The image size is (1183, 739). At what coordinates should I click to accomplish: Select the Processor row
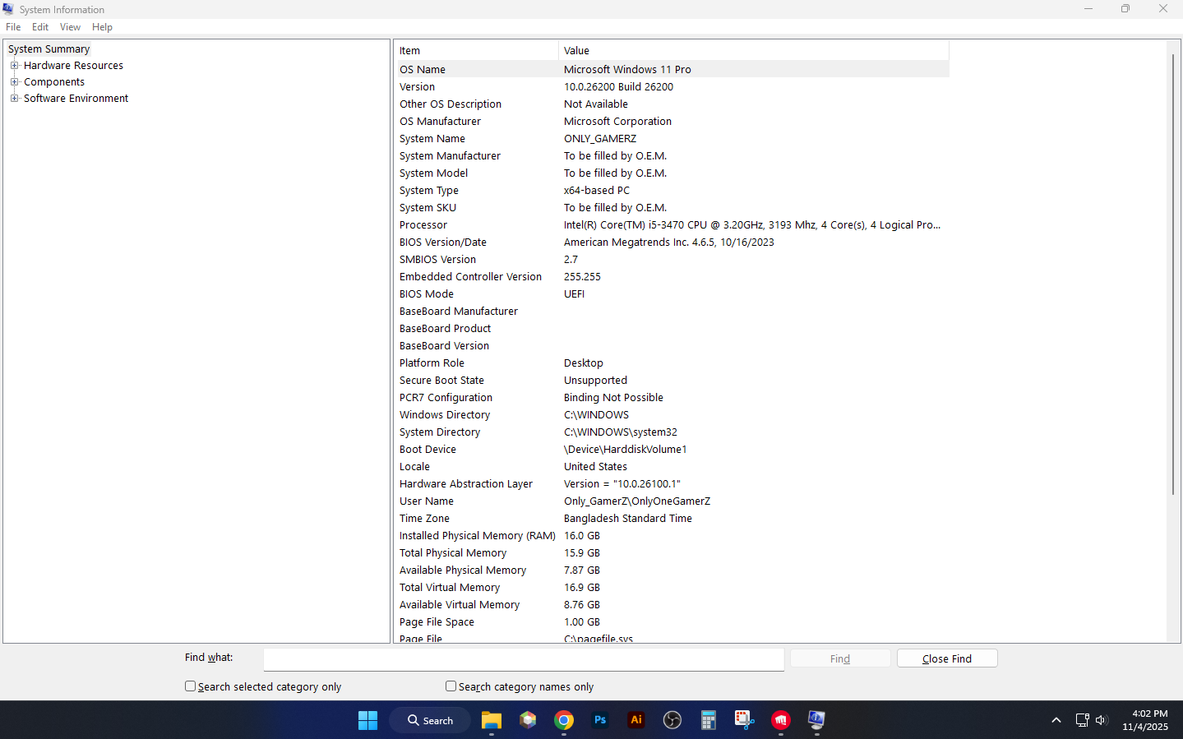click(672, 225)
